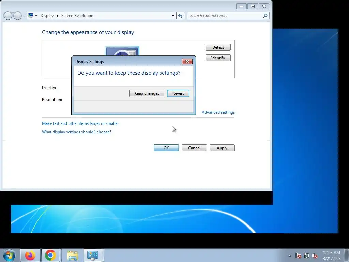Click Cancel in Screen Resolution window
The width and height of the screenshot is (349, 262).
coord(194,148)
